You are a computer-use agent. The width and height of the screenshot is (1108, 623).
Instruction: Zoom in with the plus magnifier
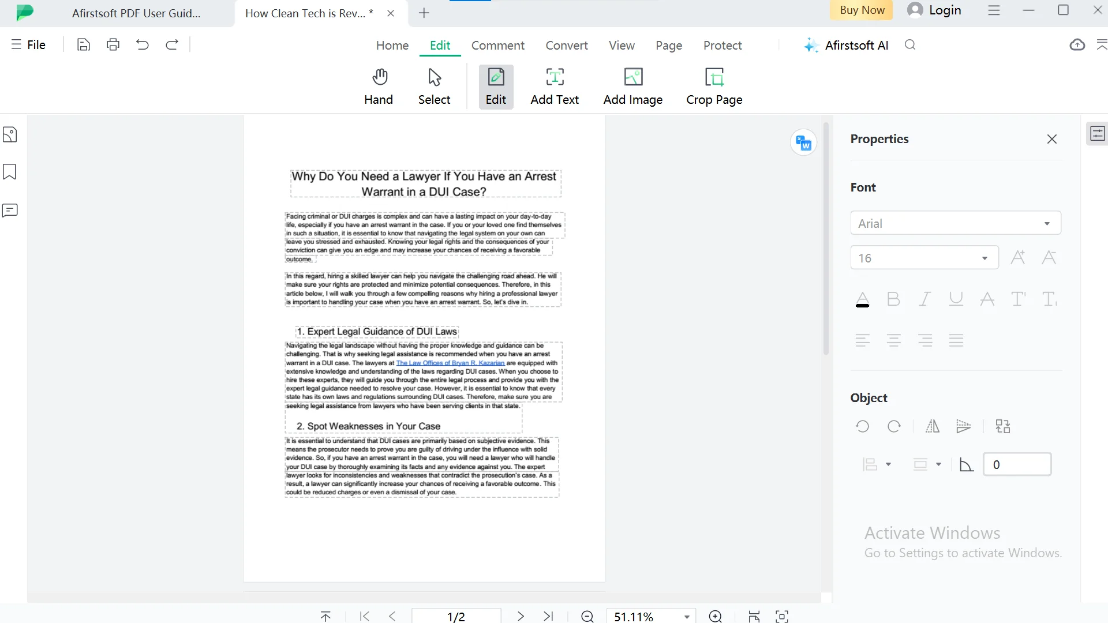(x=716, y=617)
